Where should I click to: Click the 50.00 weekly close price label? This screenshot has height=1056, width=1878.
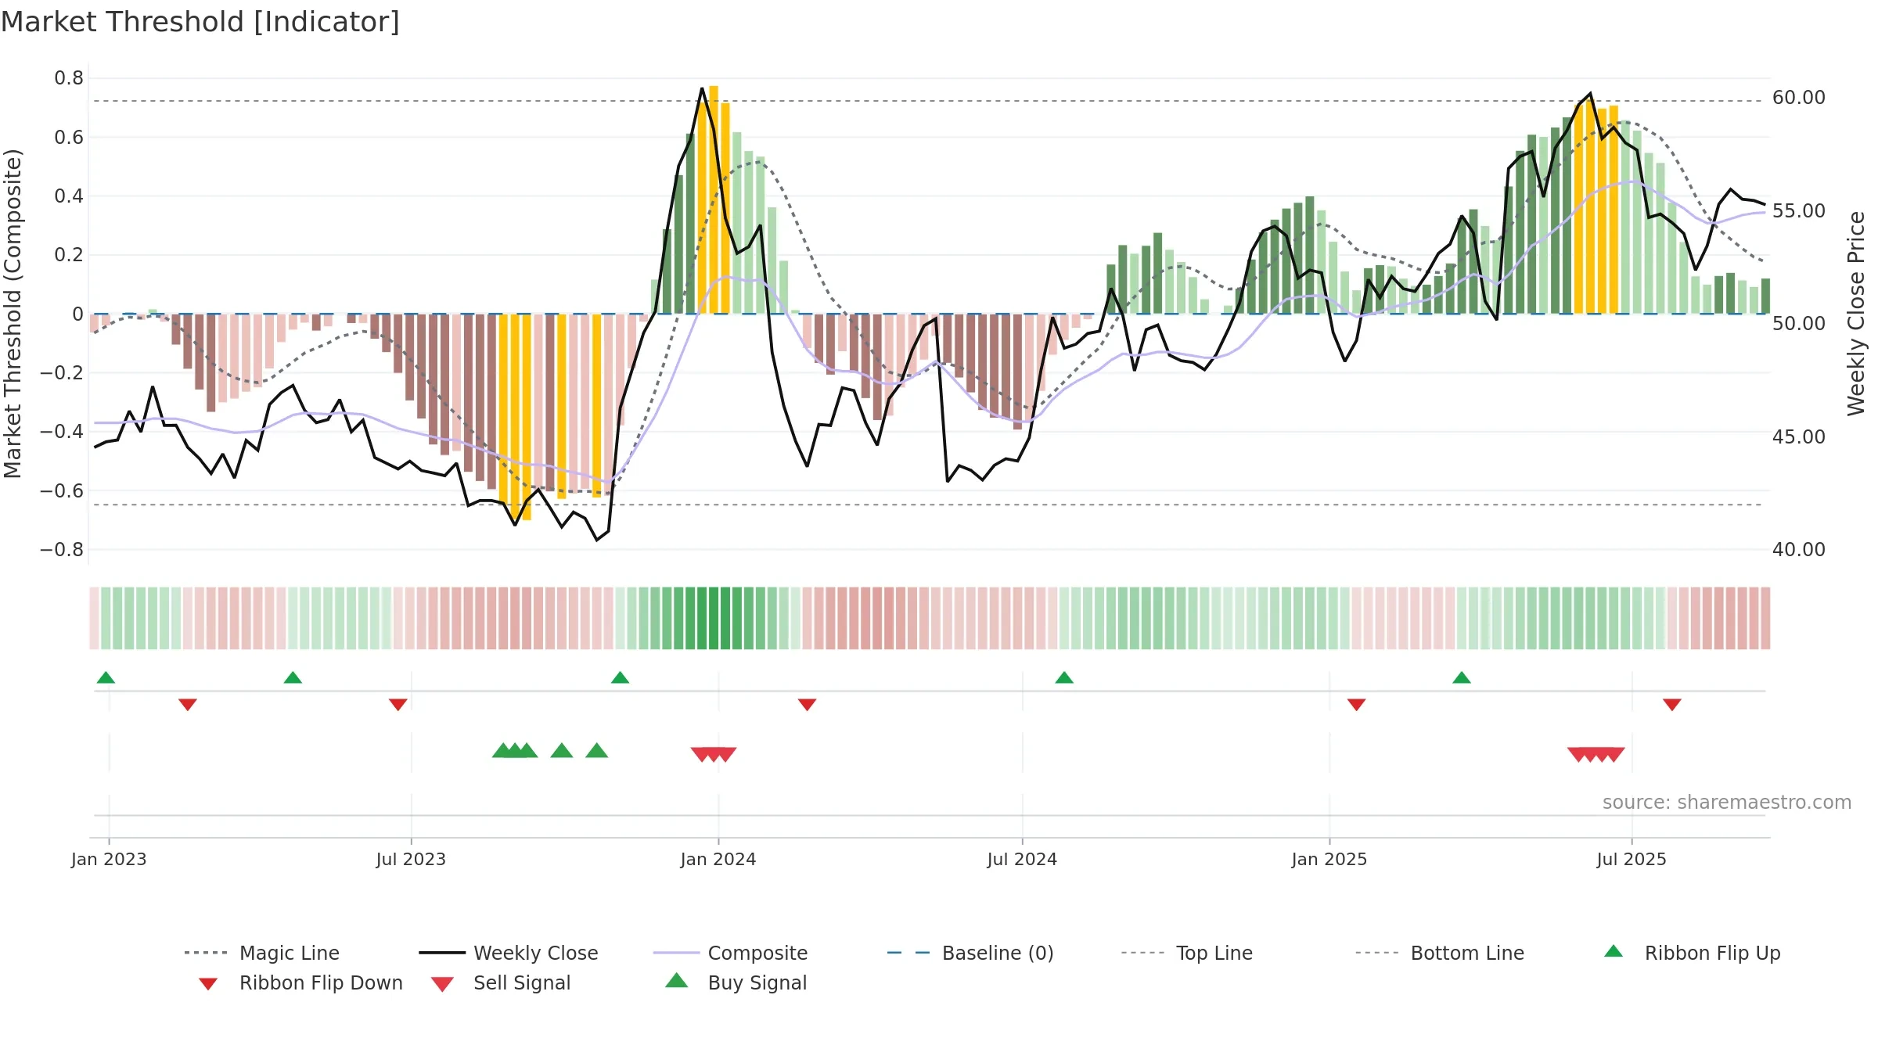pyautogui.click(x=1799, y=324)
